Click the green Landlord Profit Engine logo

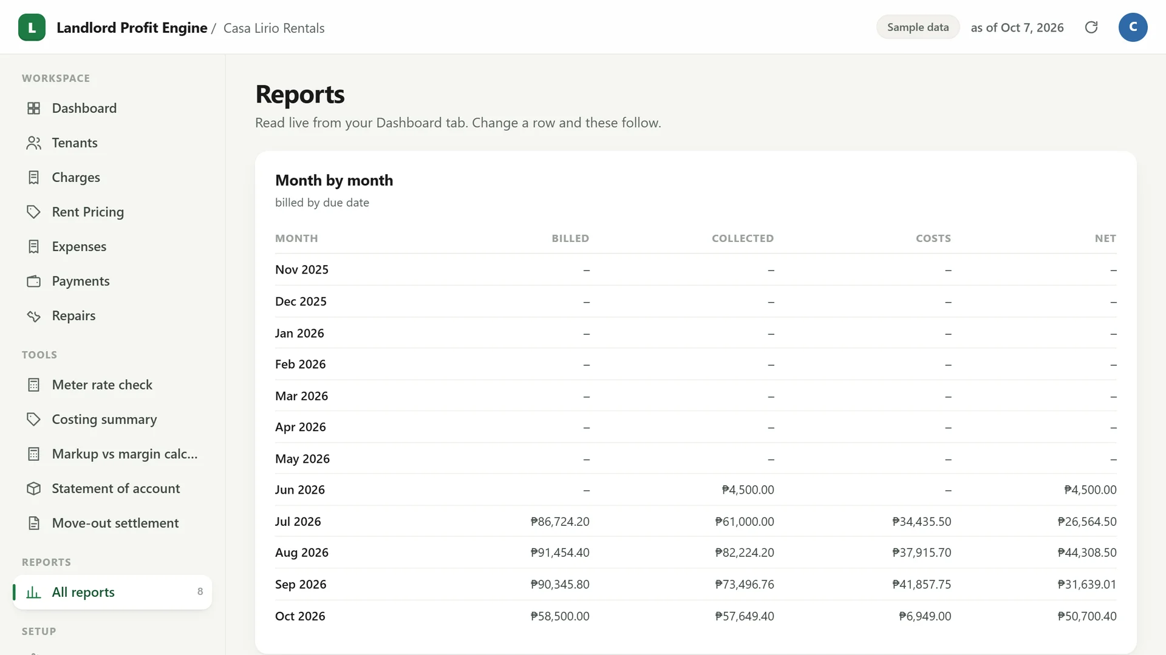click(32, 27)
